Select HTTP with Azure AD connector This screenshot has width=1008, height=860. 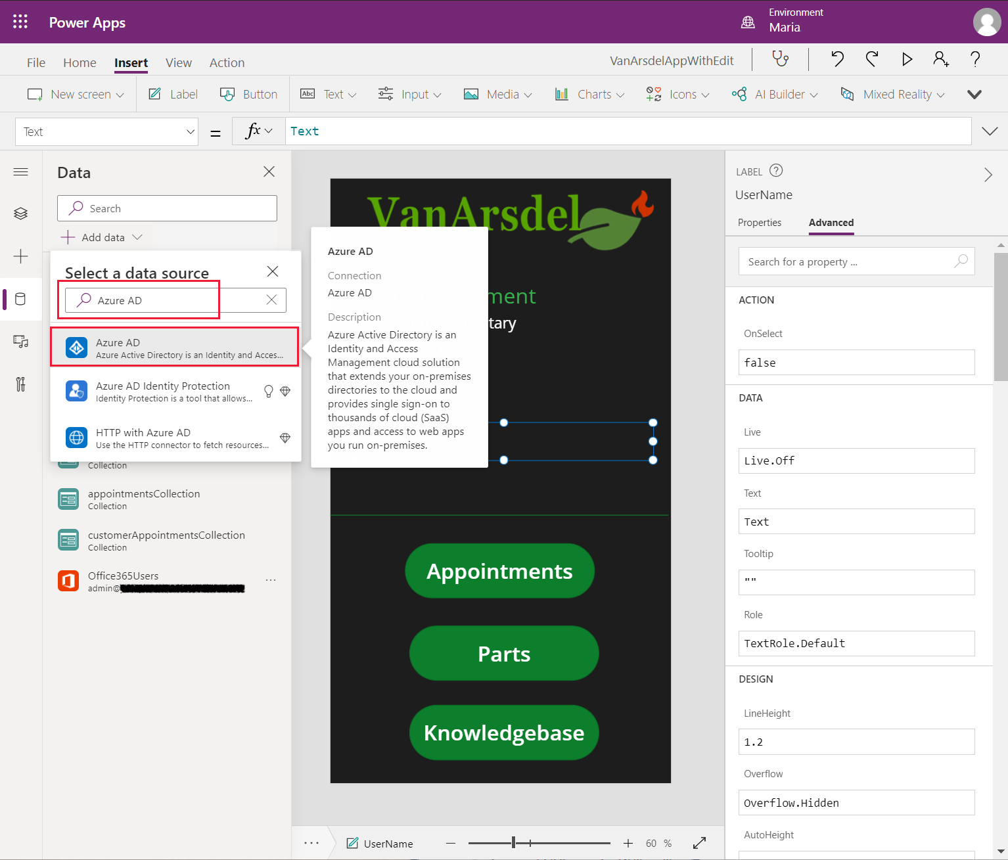(x=175, y=438)
